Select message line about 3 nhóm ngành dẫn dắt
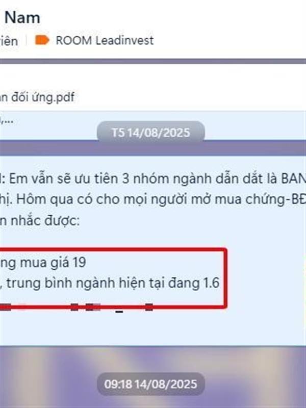This screenshot has height=408, width=306. pyautogui.click(x=153, y=179)
